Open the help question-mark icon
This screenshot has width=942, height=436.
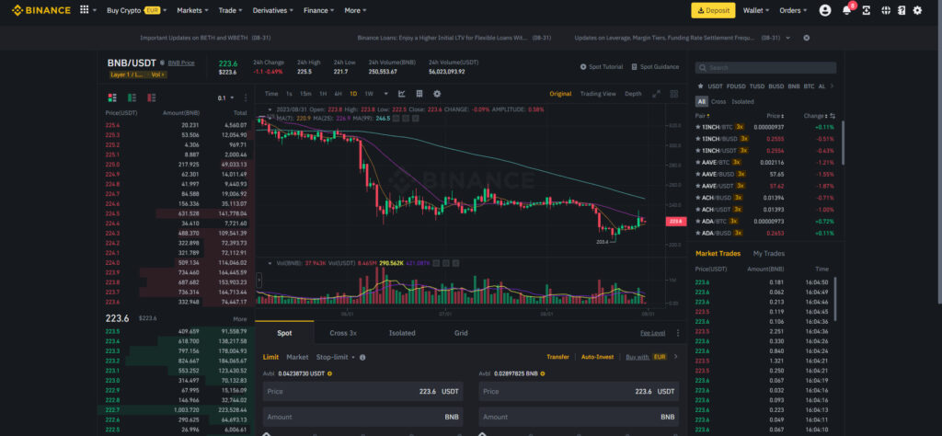pyautogui.click(x=902, y=10)
